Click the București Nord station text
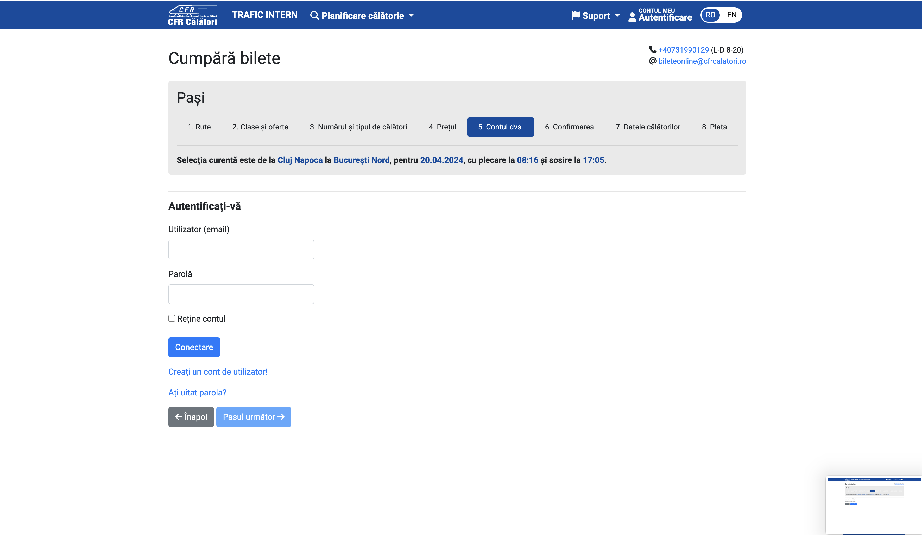The width and height of the screenshot is (922, 535). click(x=362, y=160)
